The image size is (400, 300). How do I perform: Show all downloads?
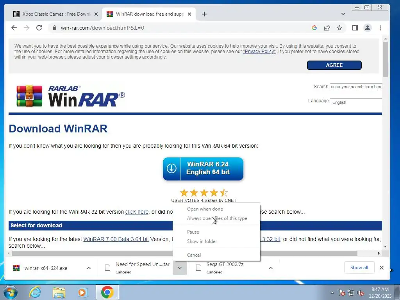359,267
